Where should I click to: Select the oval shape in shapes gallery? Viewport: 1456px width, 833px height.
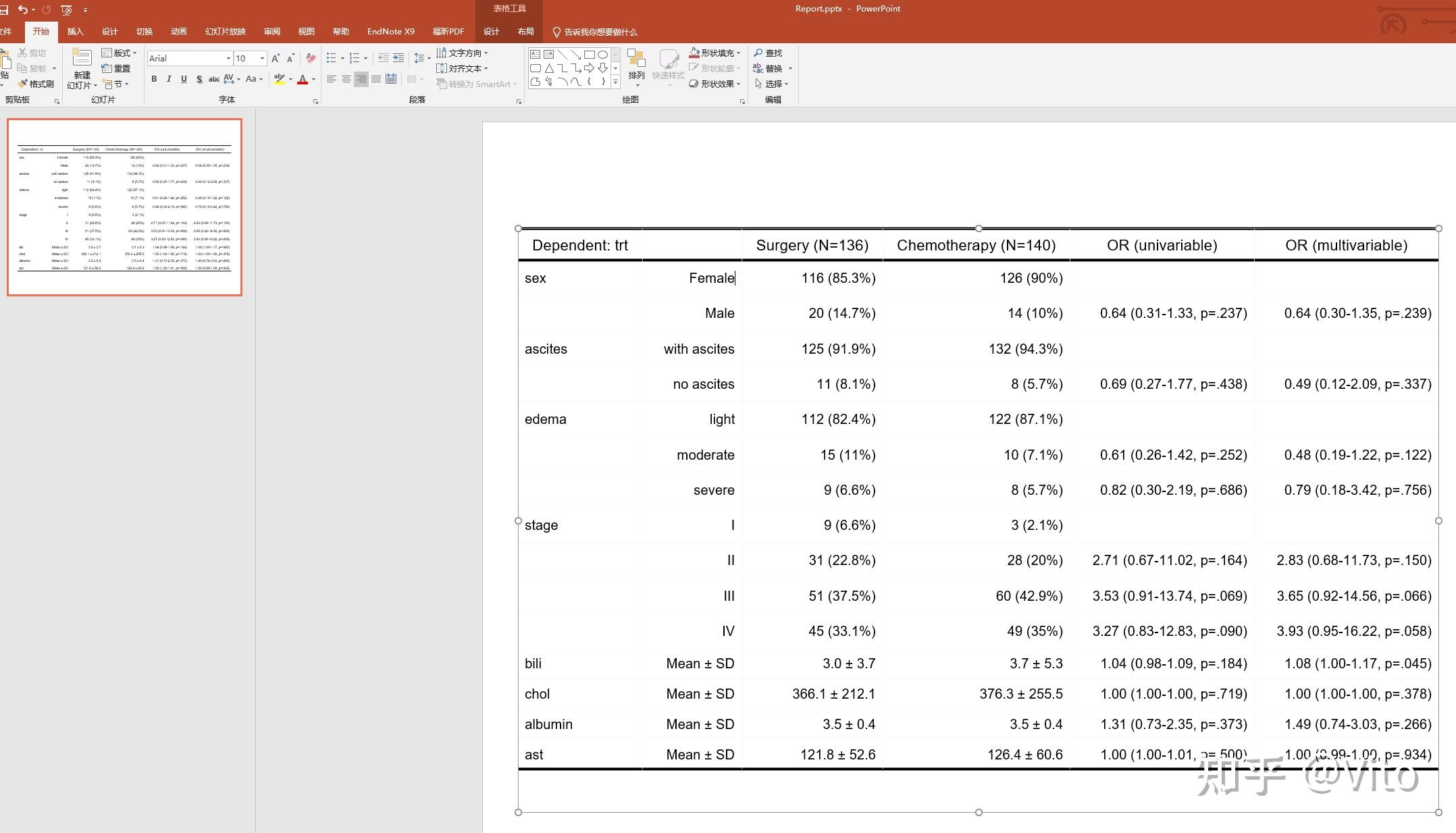602,54
